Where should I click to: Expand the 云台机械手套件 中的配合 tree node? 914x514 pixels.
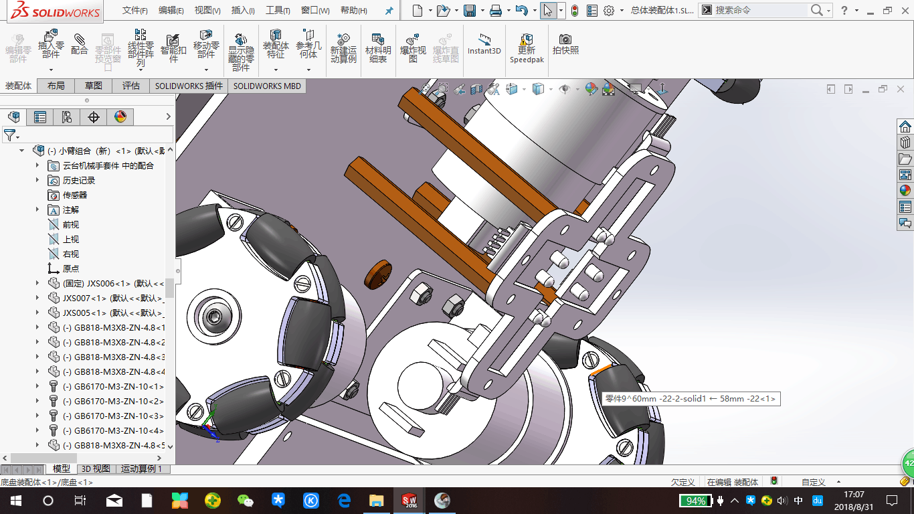(37, 165)
